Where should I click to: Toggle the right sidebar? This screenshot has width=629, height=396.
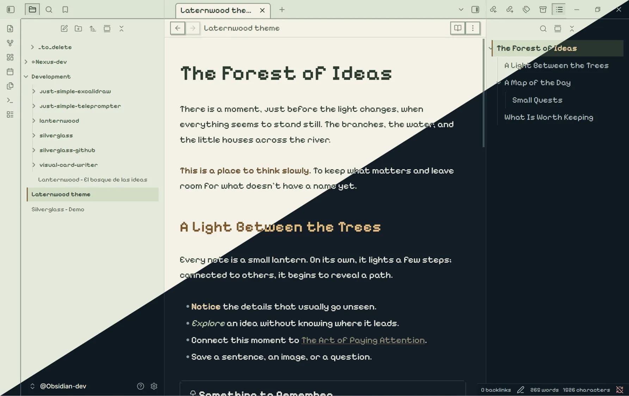click(x=475, y=10)
